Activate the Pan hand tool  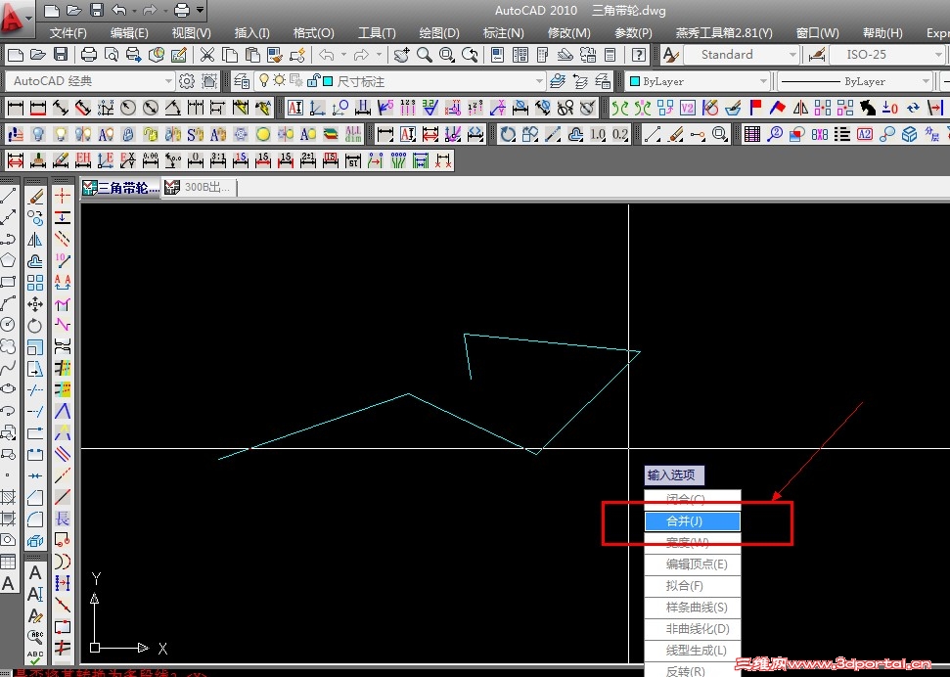(401, 55)
